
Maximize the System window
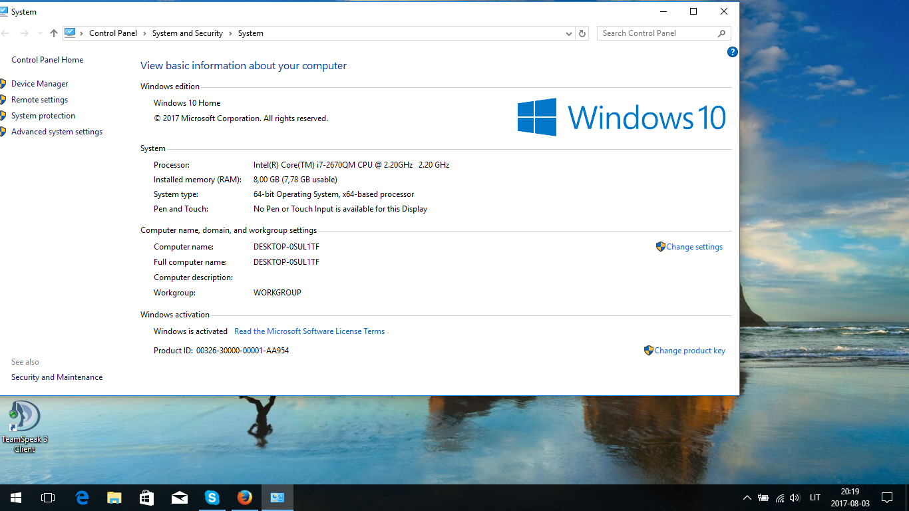(693, 11)
